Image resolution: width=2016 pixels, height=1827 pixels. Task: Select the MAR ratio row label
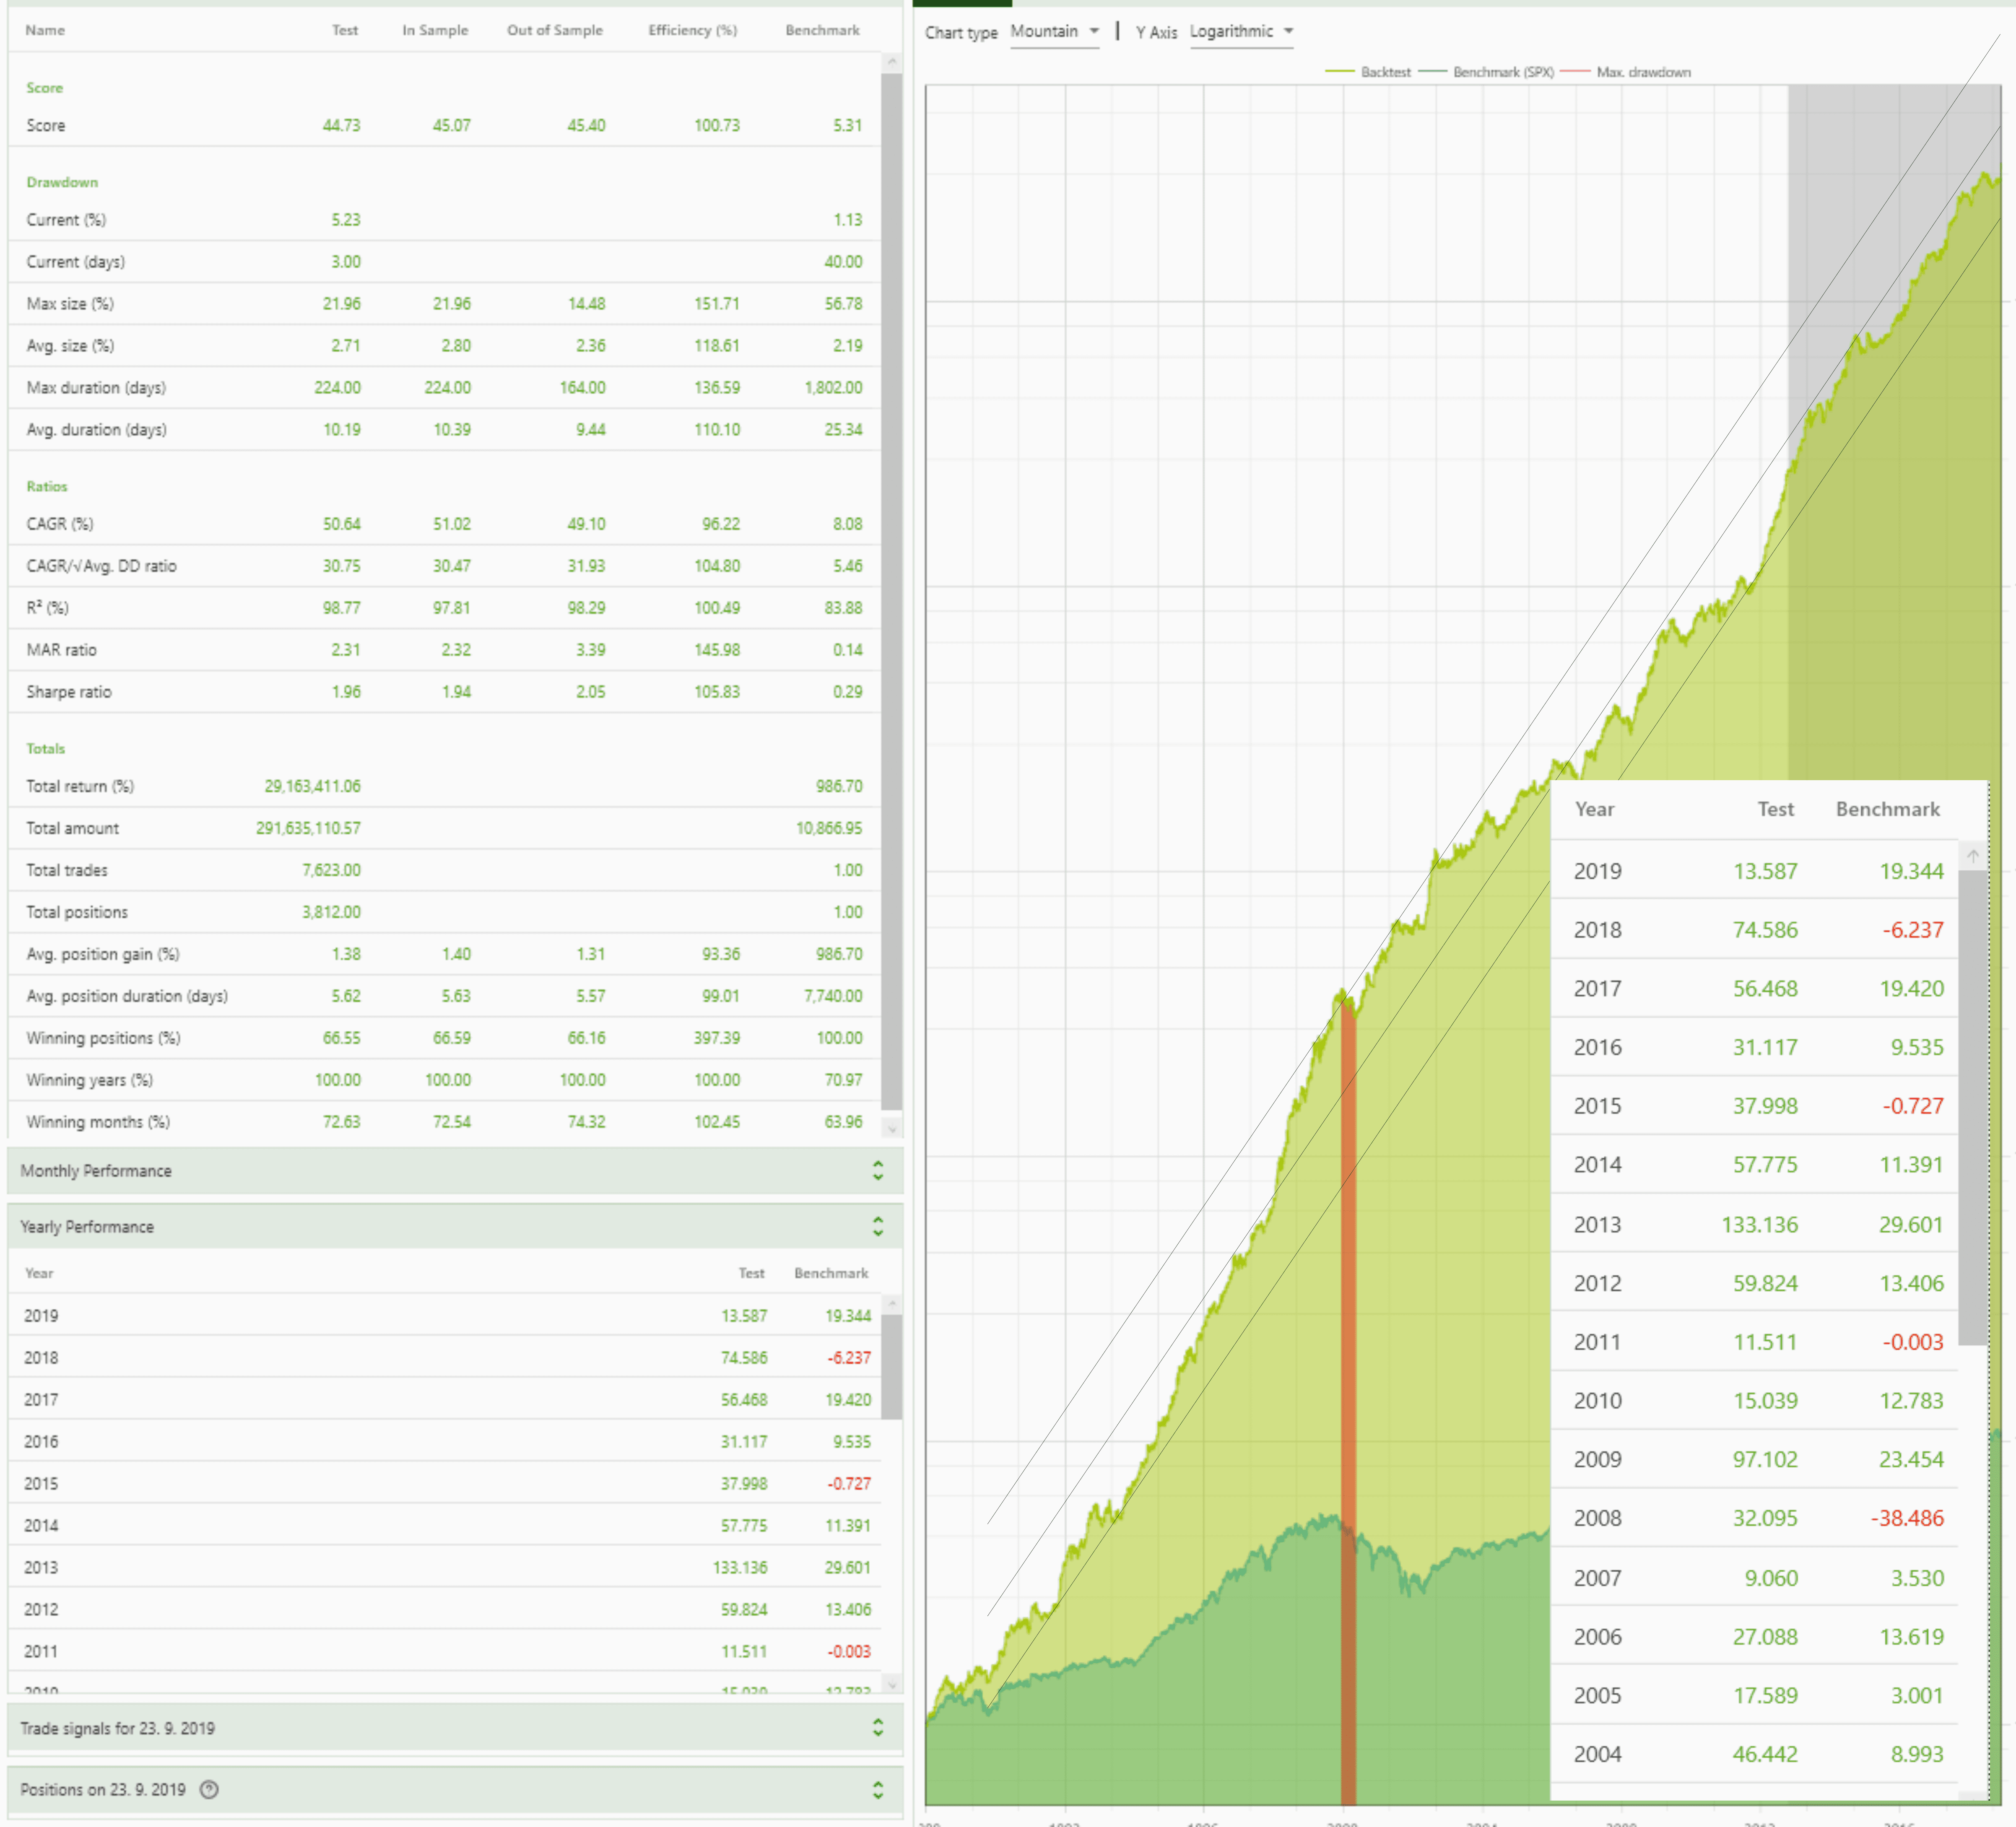62,650
